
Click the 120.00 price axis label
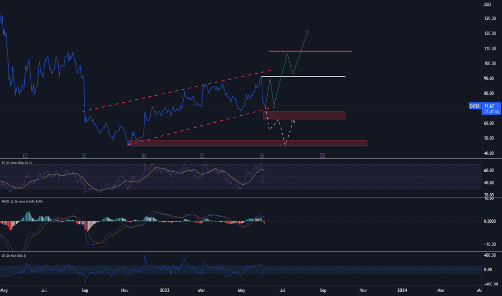[x=490, y=33]
